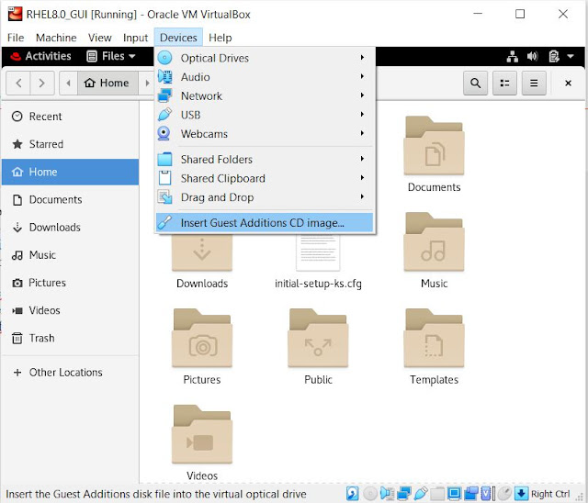Screen dimensions: 588x503
Task: Open the Machine menu
Action: (x=56, y=38)
